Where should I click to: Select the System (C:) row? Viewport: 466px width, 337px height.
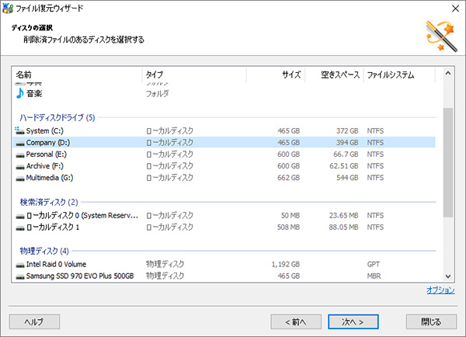224,130
